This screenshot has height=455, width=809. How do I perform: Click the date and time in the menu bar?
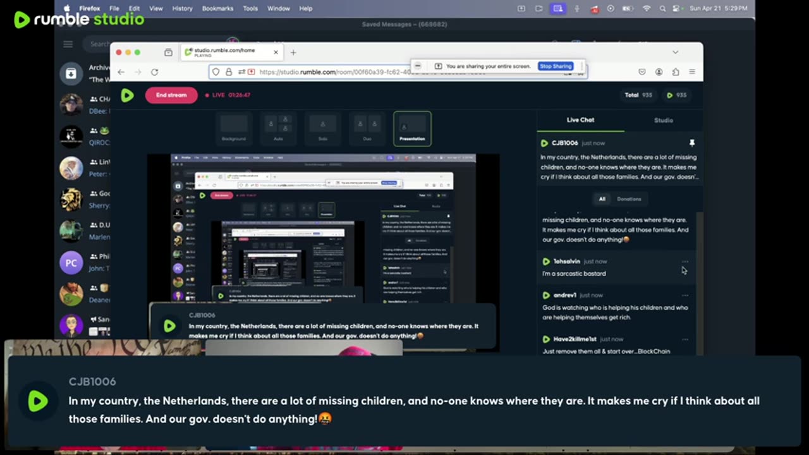pos(719,8)
